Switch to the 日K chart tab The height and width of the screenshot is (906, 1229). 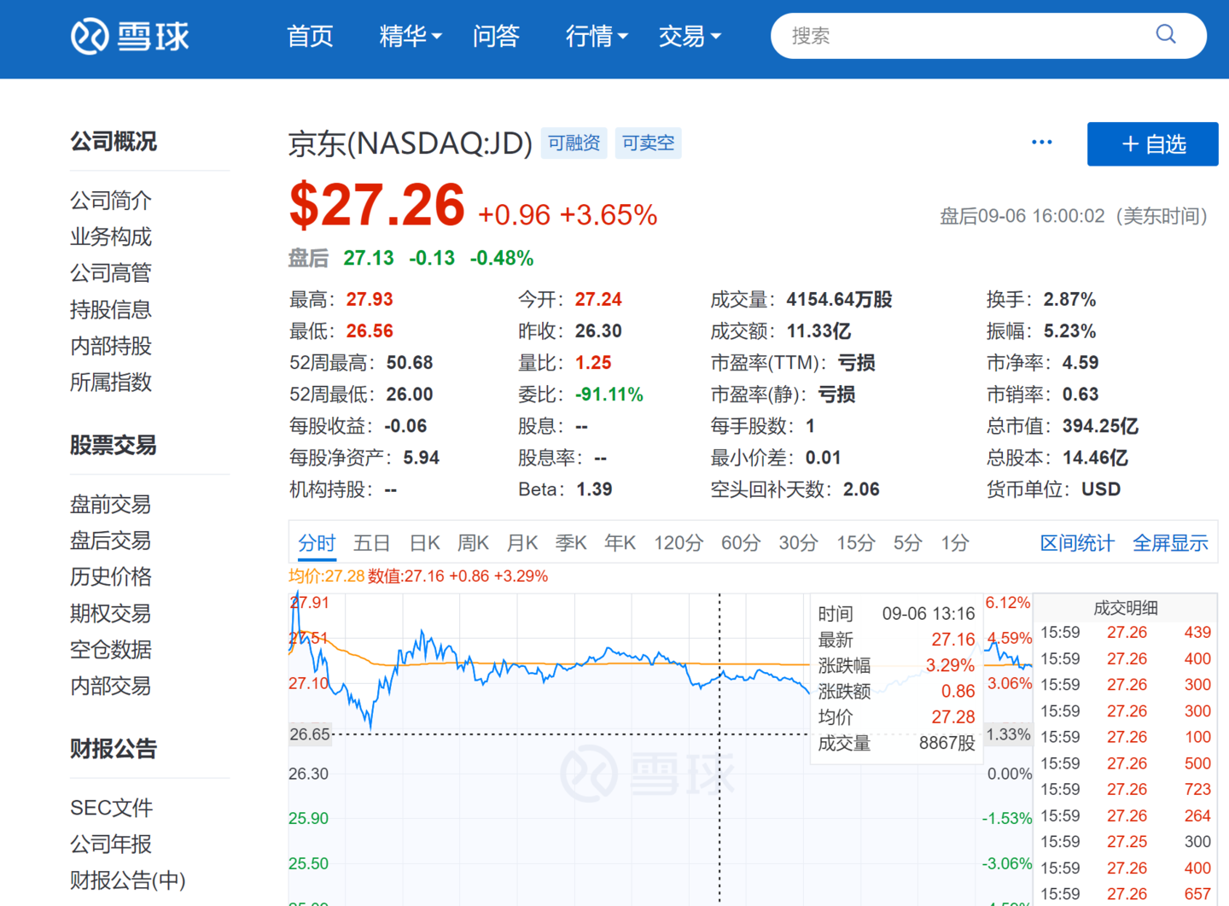(x=424, y=542)
